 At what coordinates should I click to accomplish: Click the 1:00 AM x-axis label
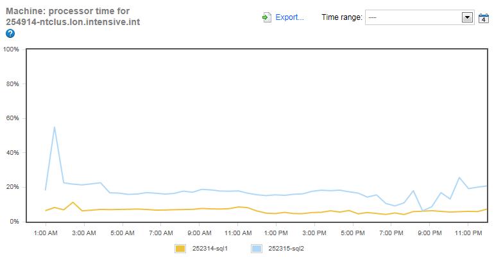coord(46,233)
